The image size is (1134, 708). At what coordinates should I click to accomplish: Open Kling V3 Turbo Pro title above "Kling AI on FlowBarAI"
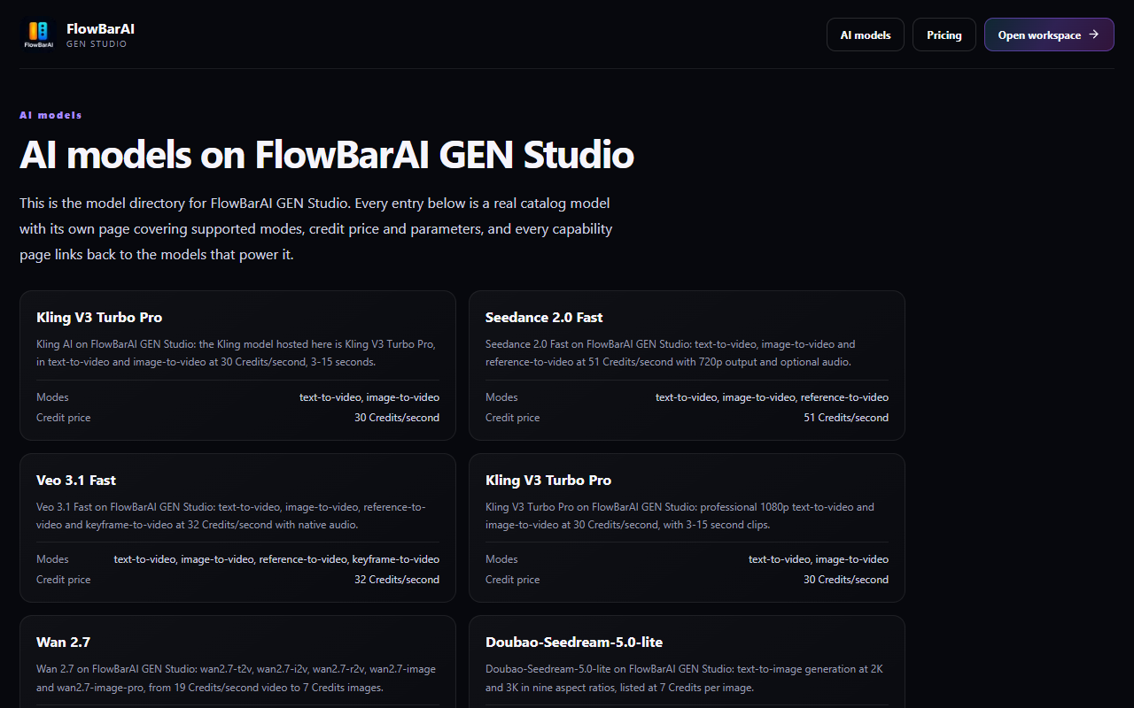pos(99,317)
